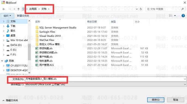Click the 取消 cancel button
Viewport: 187px width, 104px height.
(x=176, y=100)
